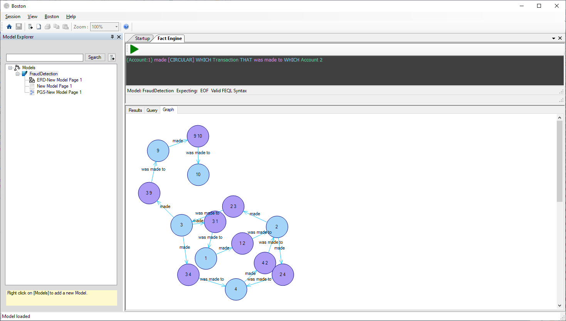Click the new page toolbar icon

tap(39, 27)
